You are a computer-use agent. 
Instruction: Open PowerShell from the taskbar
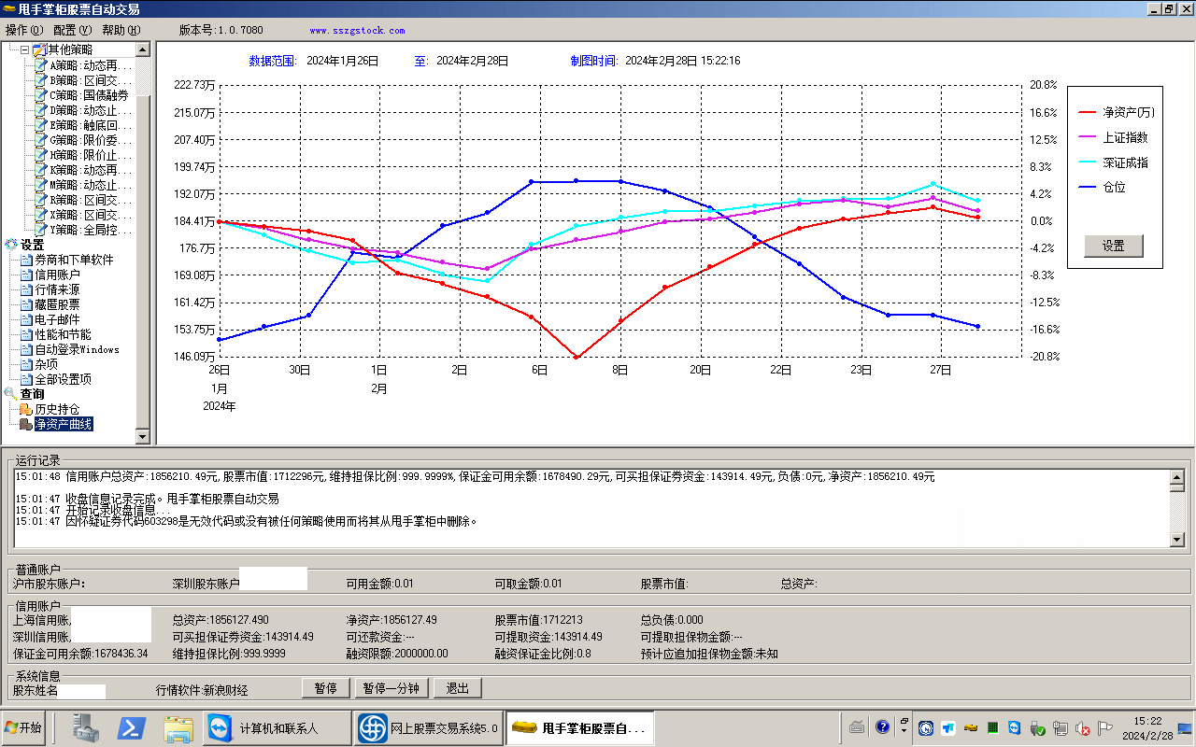132,728
